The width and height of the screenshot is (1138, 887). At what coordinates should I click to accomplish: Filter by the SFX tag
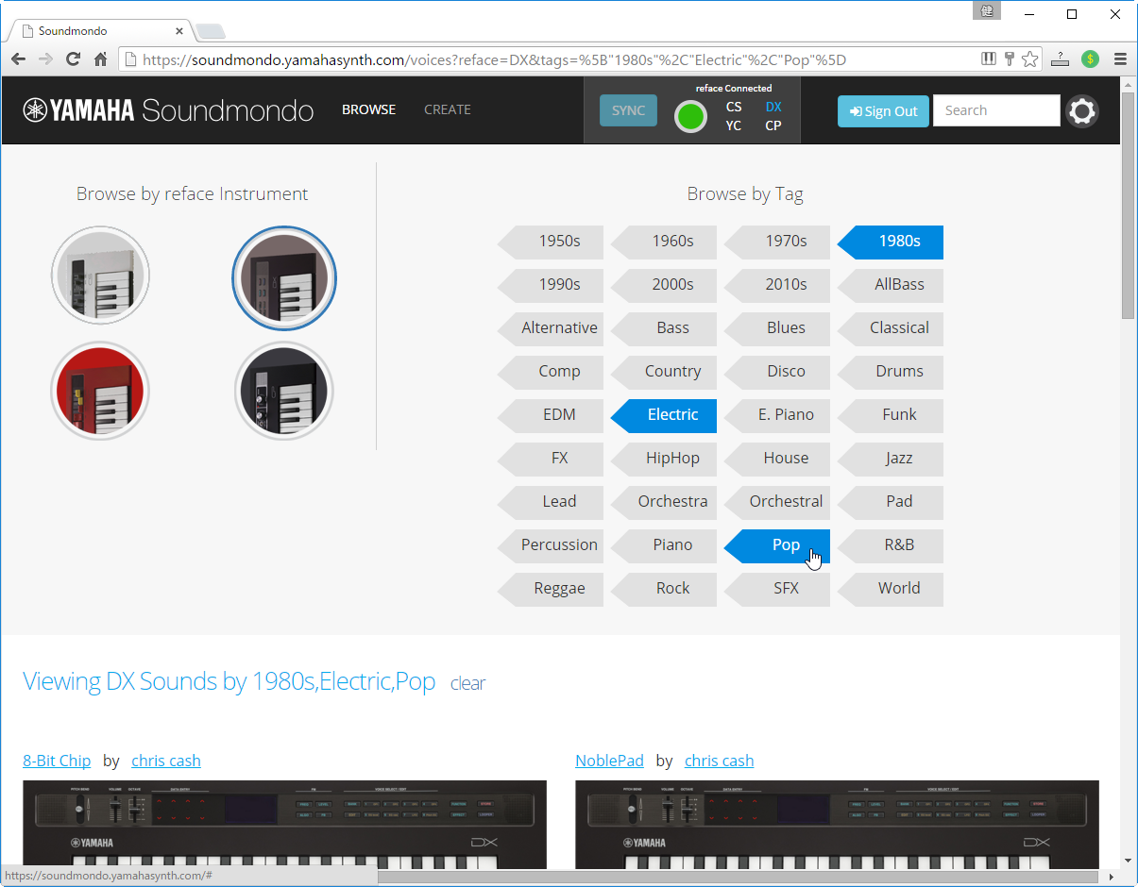[x=777, y=590]
